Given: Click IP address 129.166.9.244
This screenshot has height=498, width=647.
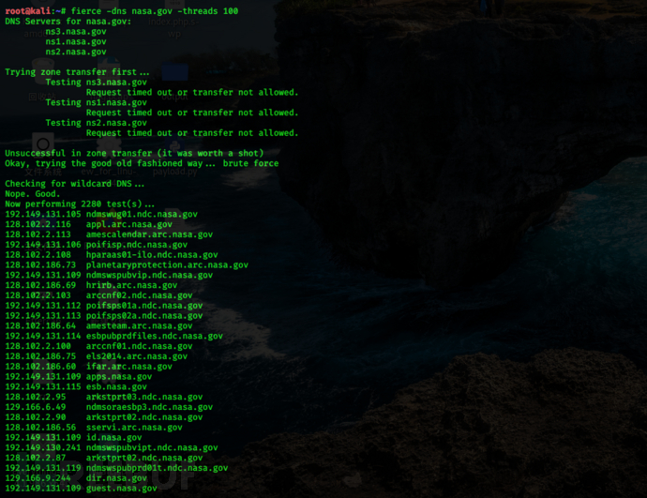Looking at the screenshot, I should (x=38, y=478).
